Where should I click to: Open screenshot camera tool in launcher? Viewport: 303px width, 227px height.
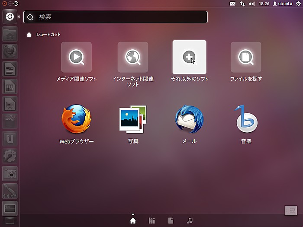click(10, 173)
